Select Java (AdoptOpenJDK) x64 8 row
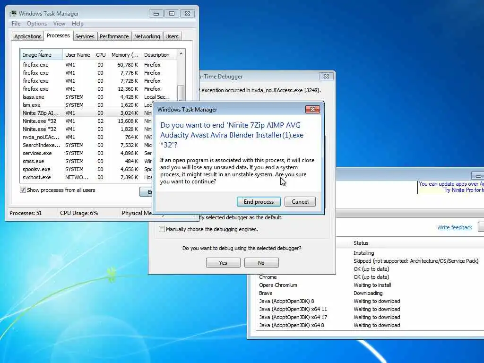The image size is (484, 363). (370, 325)
